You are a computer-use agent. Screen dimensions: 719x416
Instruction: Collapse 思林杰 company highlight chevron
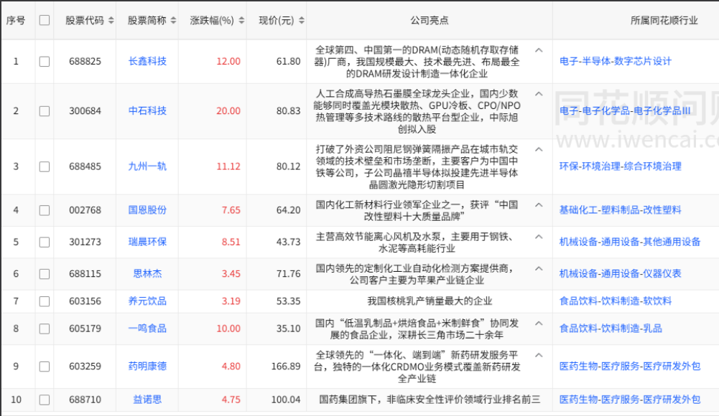coord(539,269)
